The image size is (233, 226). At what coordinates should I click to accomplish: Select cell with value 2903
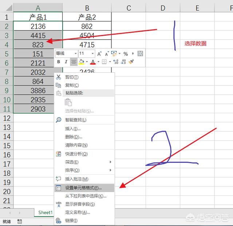[34, 109]
